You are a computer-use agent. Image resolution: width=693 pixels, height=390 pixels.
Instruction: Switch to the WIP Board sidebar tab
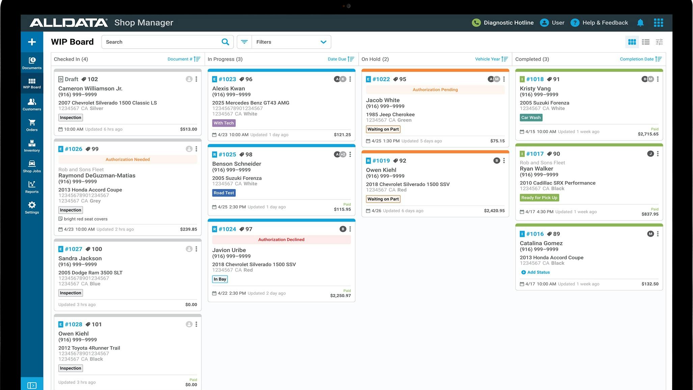click(32, 83)
